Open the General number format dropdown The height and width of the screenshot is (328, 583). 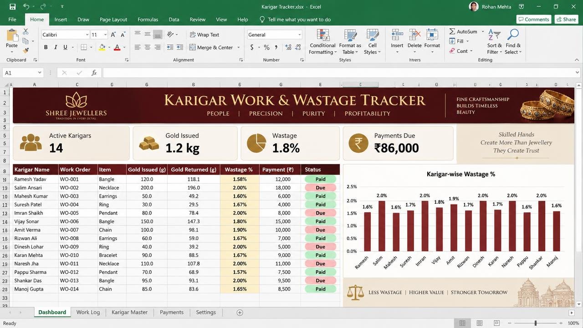[299, 35]
